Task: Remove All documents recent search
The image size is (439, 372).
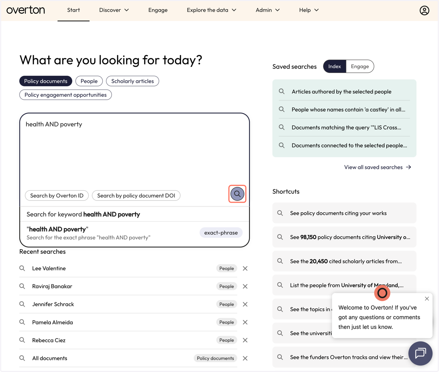Action: coord(245,358)
